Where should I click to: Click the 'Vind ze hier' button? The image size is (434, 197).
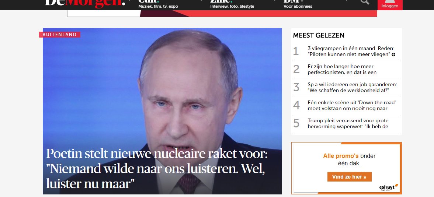tap(349, 177)
